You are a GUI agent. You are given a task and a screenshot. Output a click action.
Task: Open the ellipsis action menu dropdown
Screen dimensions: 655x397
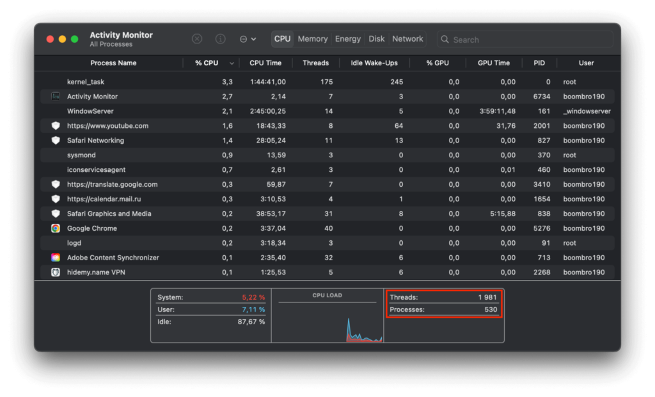click(x=247, y=39)
